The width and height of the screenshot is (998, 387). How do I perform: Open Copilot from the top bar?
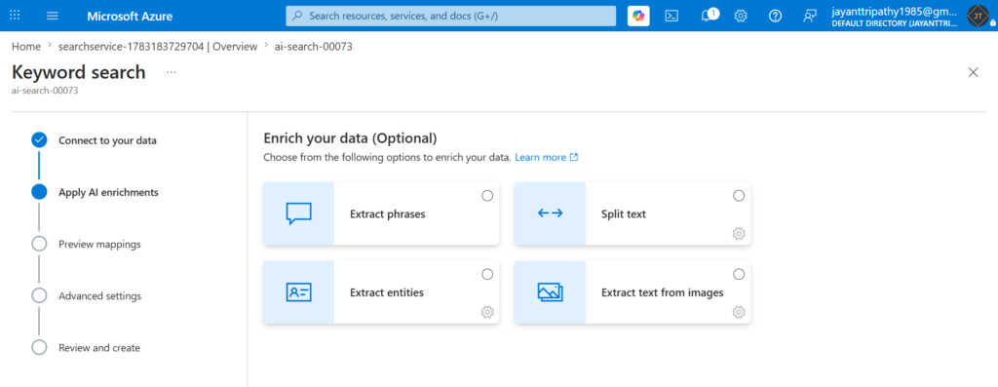point(638,16)
